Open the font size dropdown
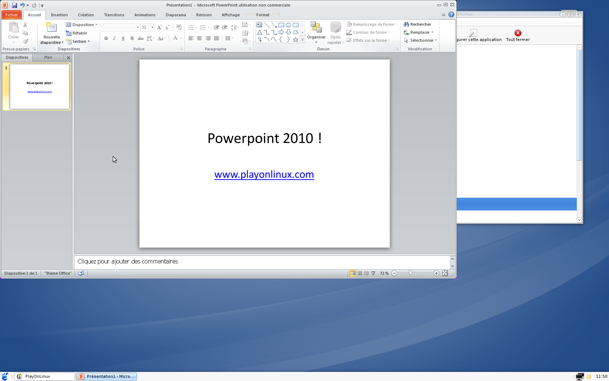Screen dimensions: 609x381 coord(152,27)
